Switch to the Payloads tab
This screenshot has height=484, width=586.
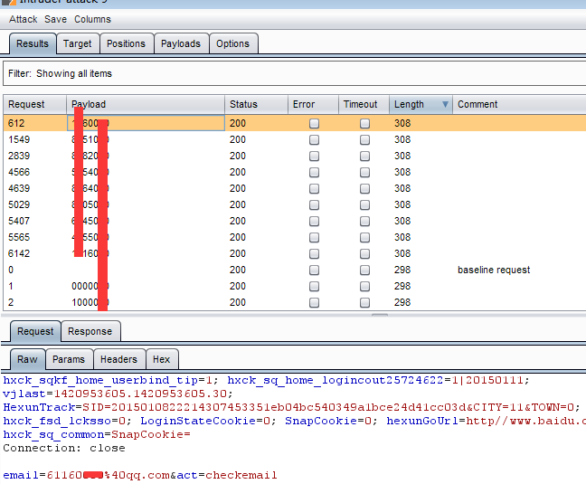pyautogui.click(x=181, y=43)
